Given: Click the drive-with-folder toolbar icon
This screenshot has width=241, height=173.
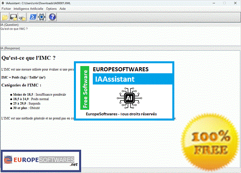Looking at the screenshot, I should pos(23,17).
